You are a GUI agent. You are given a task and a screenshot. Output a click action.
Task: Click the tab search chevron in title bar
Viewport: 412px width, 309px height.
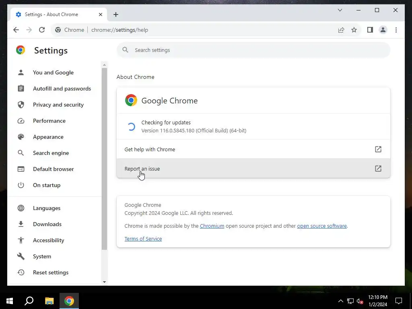[x=340, y=10]
